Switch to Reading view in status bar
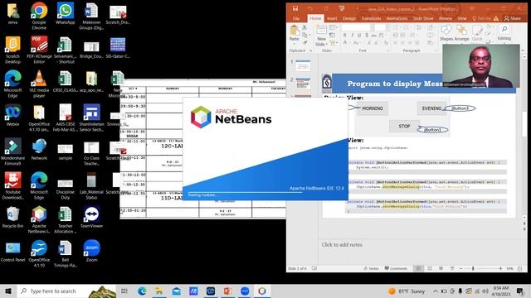This screenshot has height=298, width=531. click(x=441, y=268)
